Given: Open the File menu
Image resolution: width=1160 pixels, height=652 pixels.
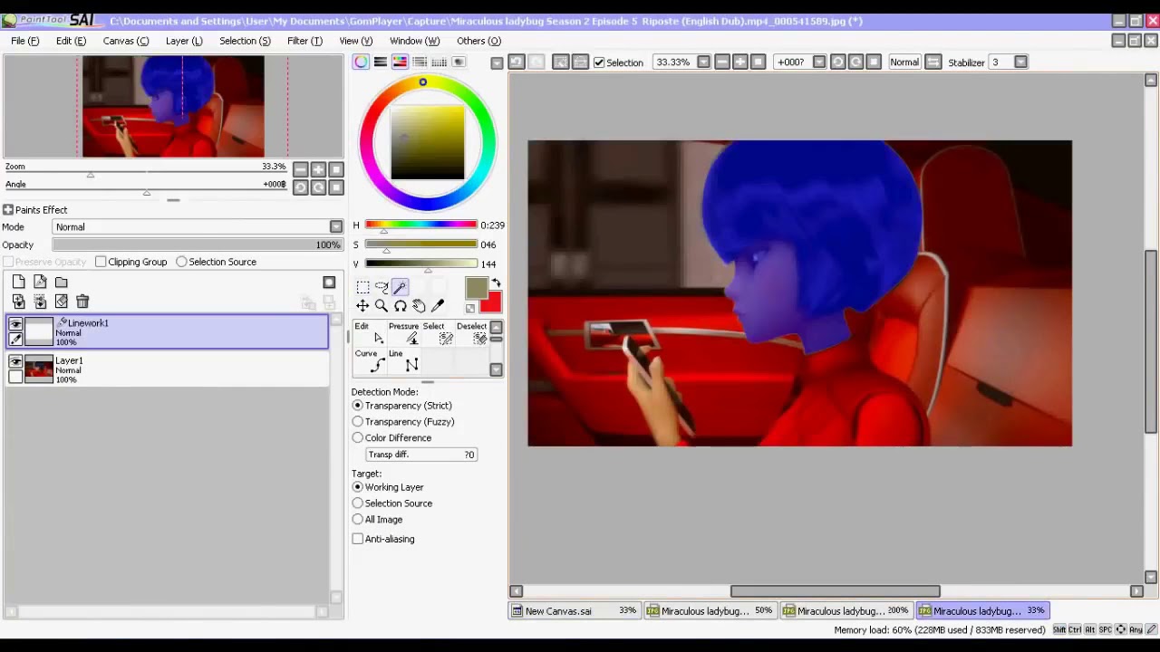Looking at the screenshot, I should [25, 41].
